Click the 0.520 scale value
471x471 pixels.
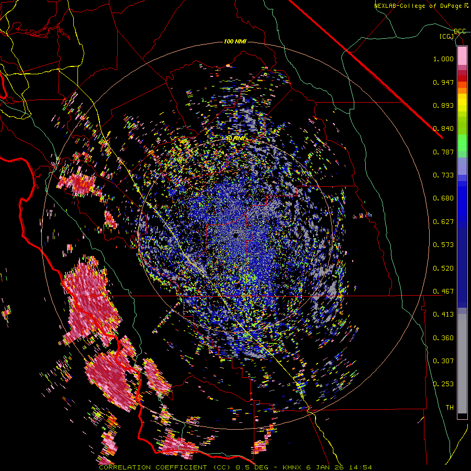pyautogui.click(x=443, y=268)
